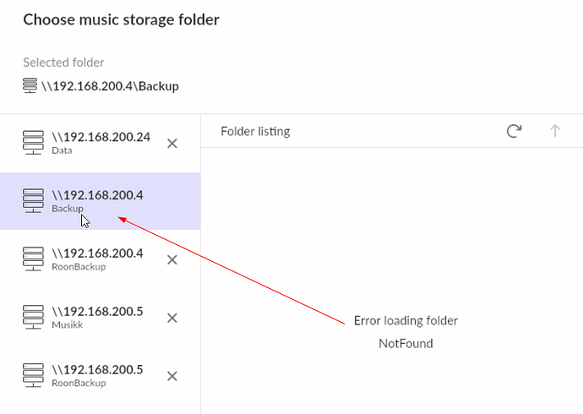
Task: Remove the 192.168.200.5 Musikk share
Action: coord(172,318)
